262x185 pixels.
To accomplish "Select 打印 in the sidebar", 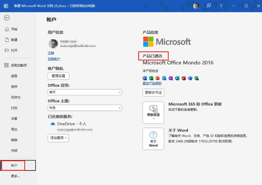I will tap(14, 108).
